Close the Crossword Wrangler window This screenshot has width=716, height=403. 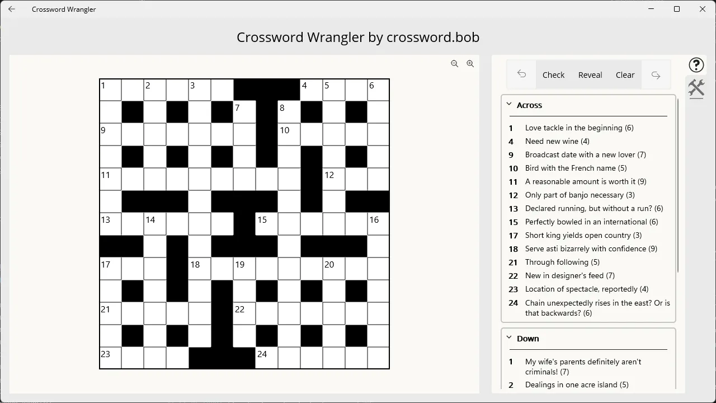(703, 9)
